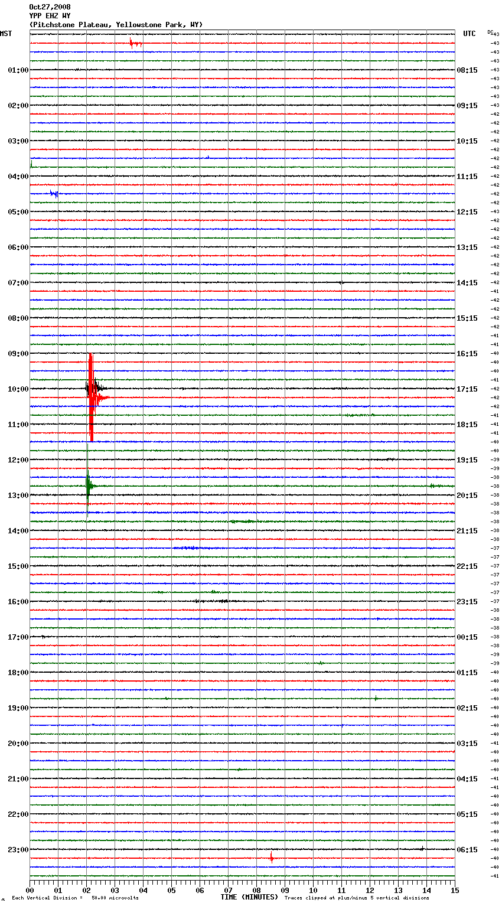Select the 19:00 MST time label

coord(18,708)
